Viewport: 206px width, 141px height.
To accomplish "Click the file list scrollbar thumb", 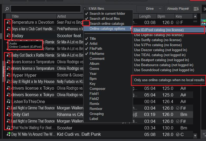I will click(195, 21).
